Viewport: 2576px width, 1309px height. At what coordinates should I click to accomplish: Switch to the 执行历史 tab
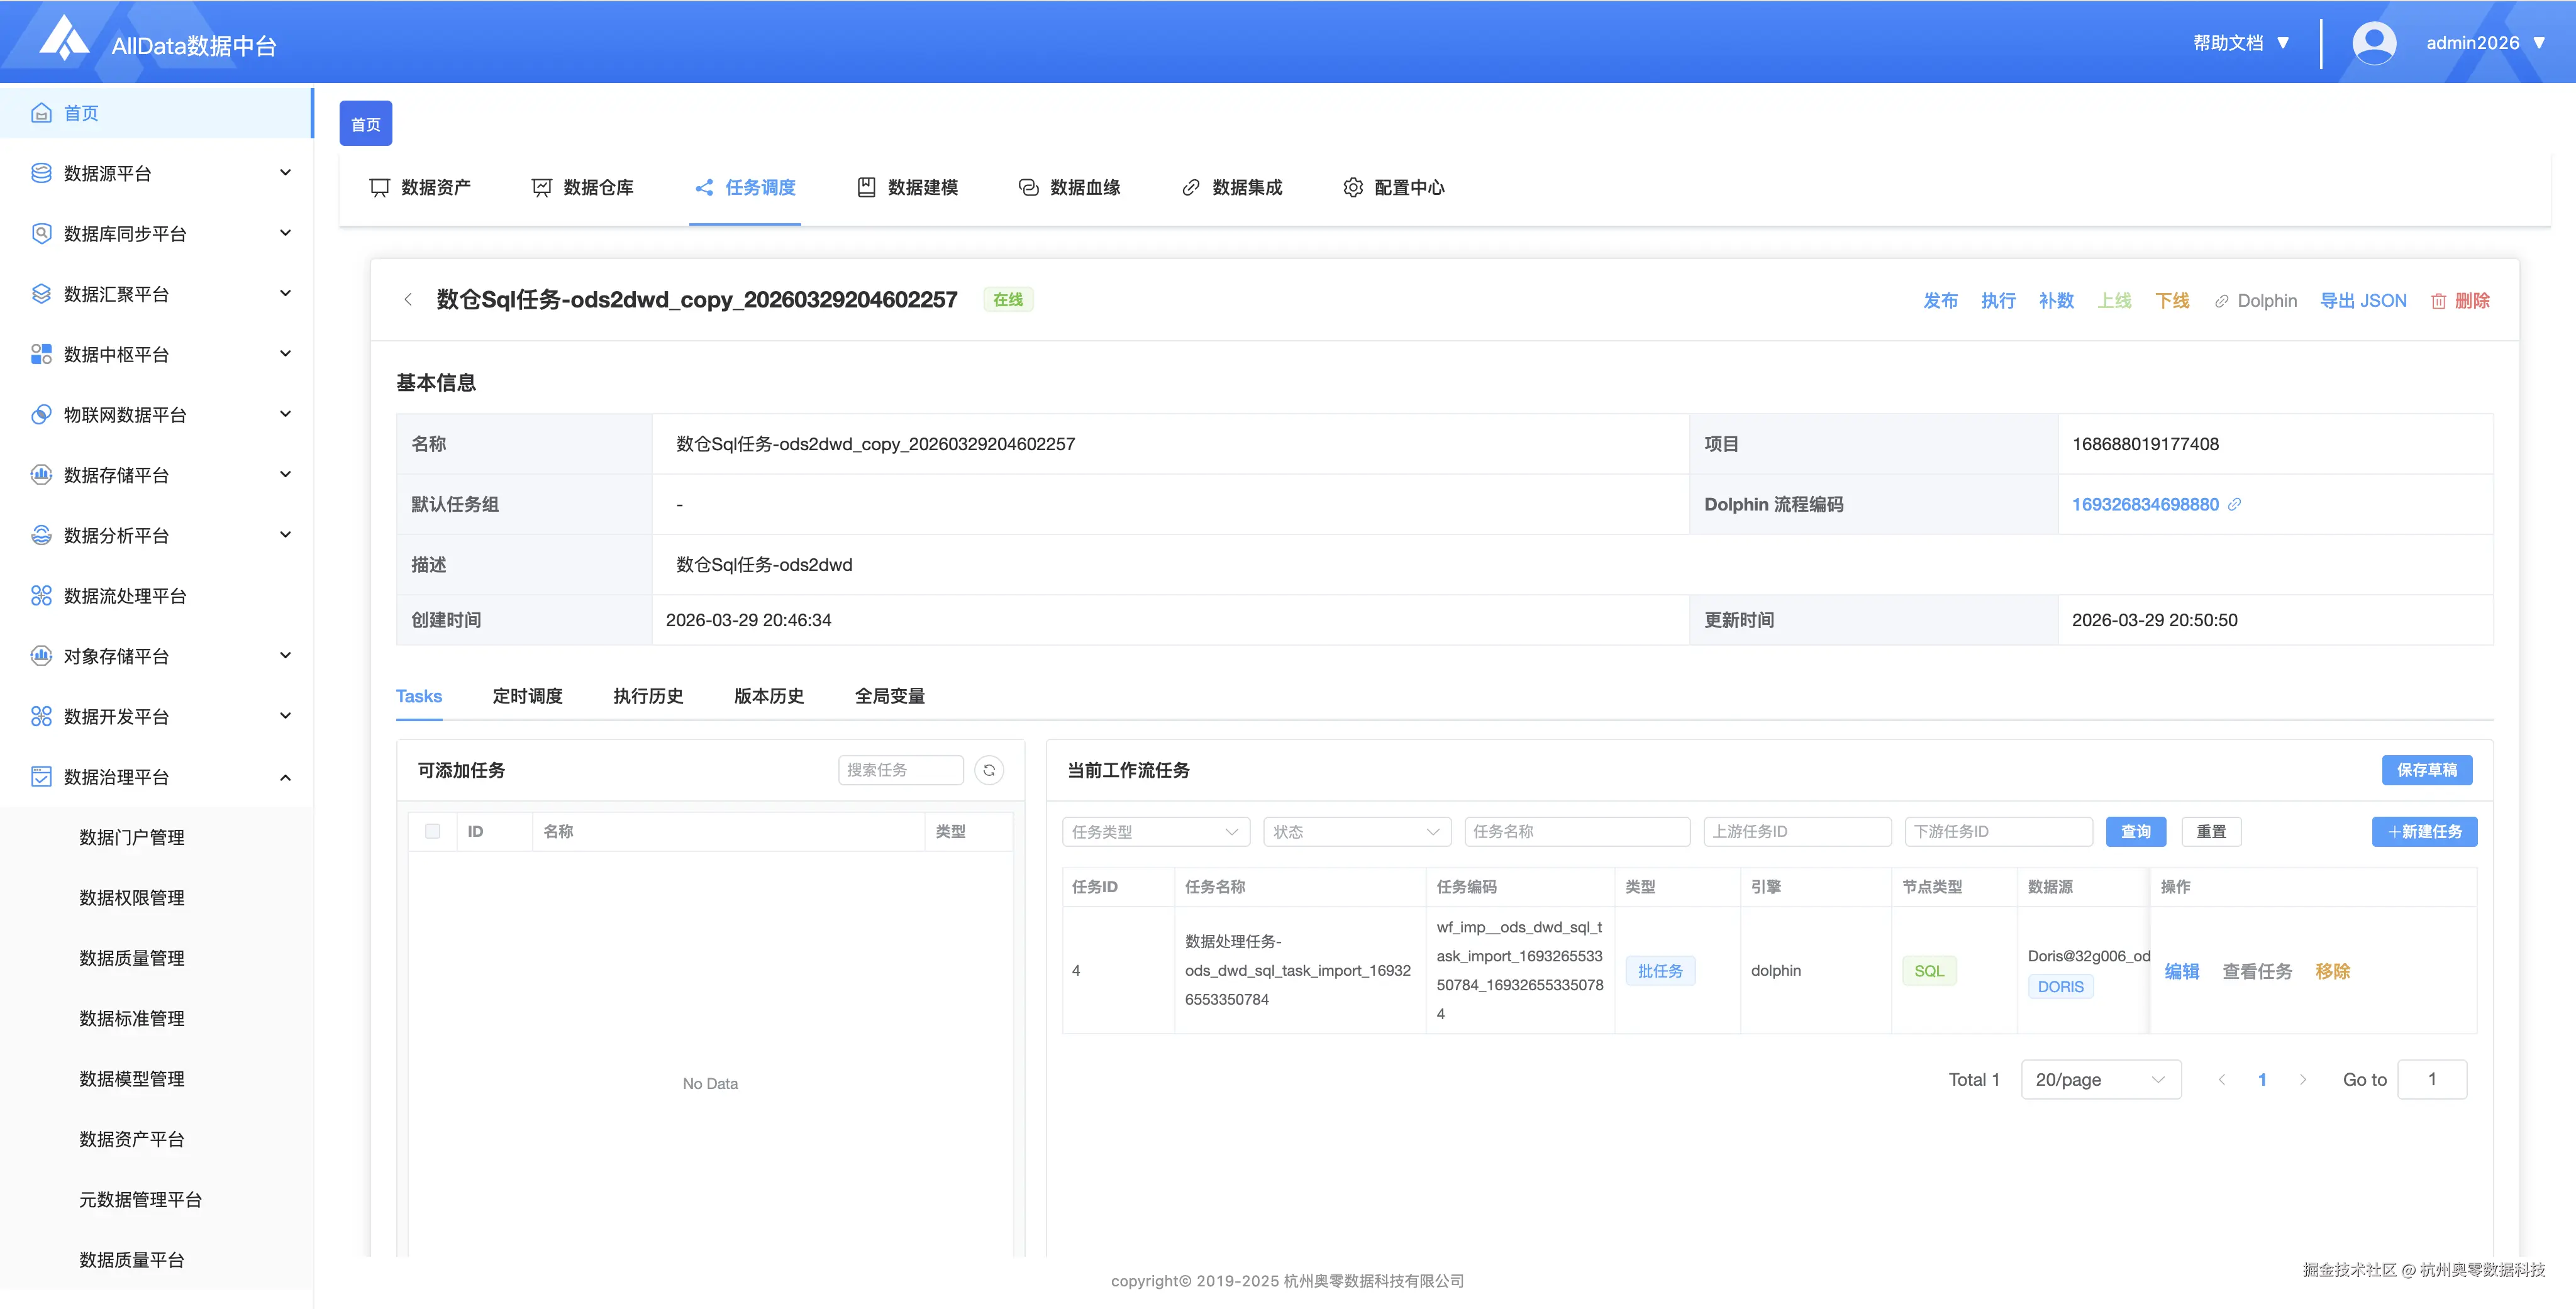click(x=648, y=696)
